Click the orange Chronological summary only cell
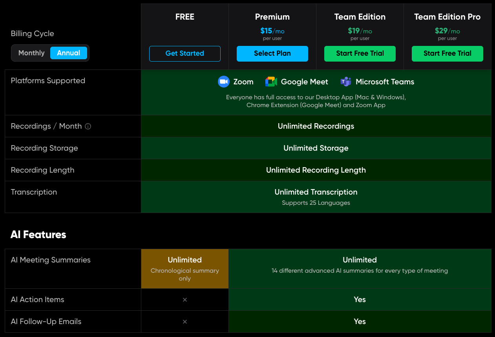 [x=185, y=269]
